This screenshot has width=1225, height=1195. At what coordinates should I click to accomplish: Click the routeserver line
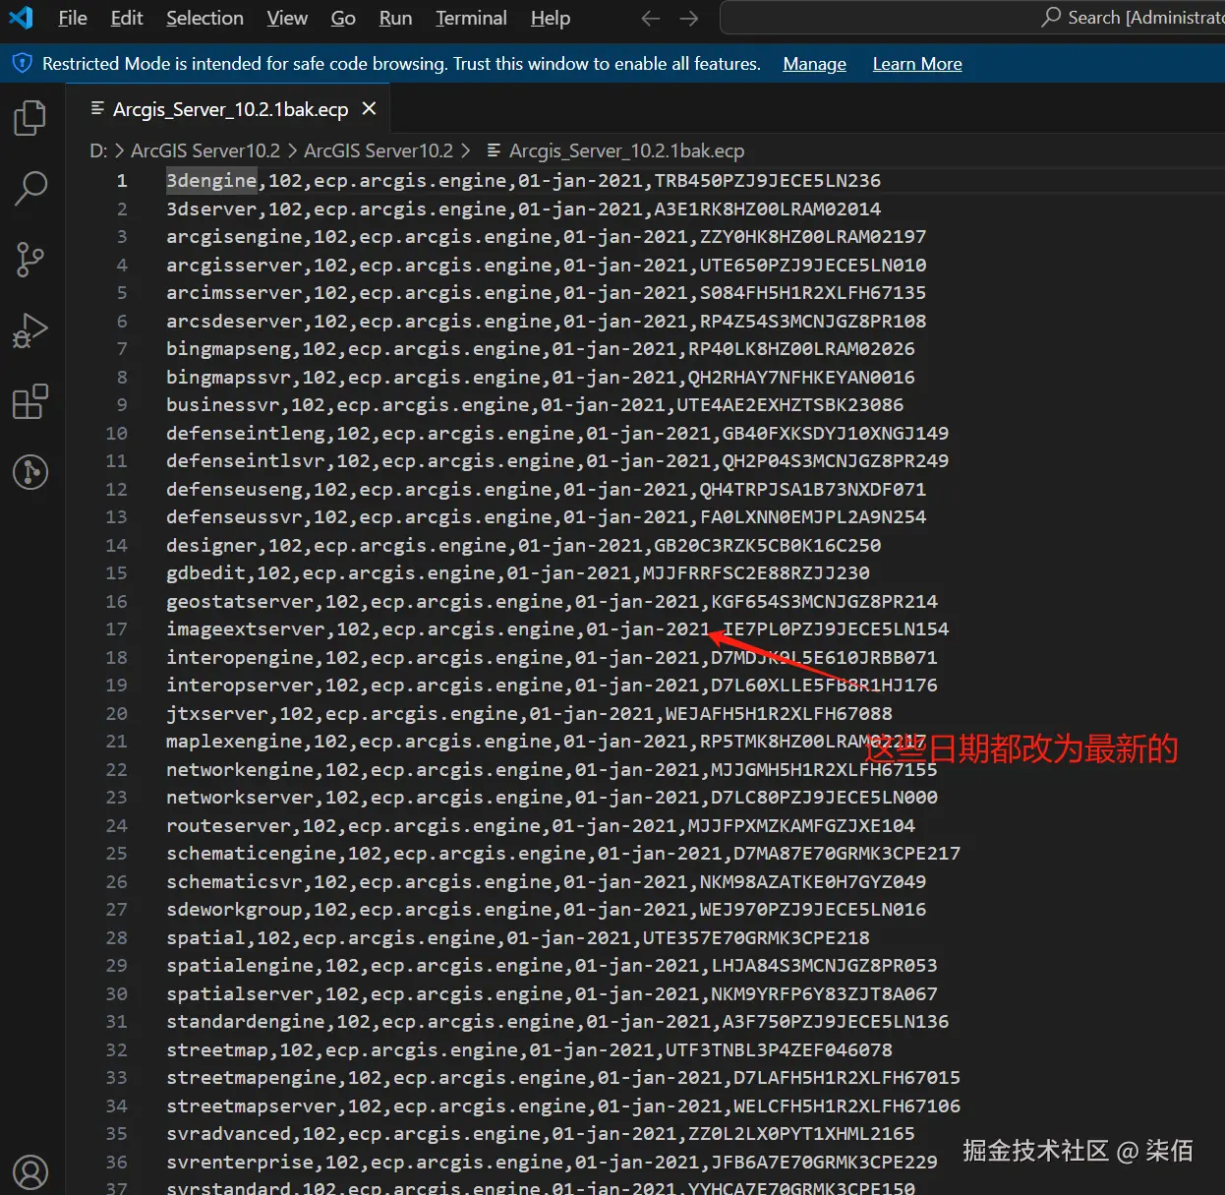(x=540, y=825)
